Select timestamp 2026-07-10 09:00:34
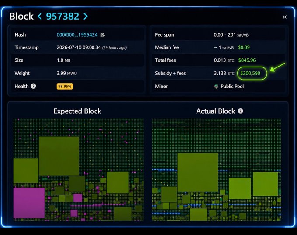This screenshot has height=235, width=297. 79,47
